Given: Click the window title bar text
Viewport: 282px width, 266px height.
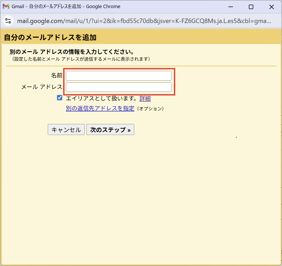Looking at the screenshot, I should click(x=66, y=7).
